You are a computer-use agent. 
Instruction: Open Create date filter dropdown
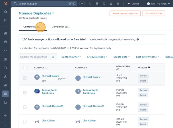pyautogui.click(x=121, y=57)
